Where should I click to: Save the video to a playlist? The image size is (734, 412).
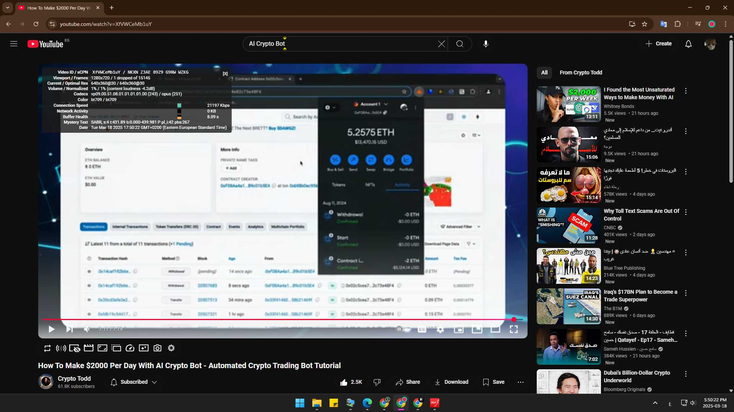pos(494,382)
